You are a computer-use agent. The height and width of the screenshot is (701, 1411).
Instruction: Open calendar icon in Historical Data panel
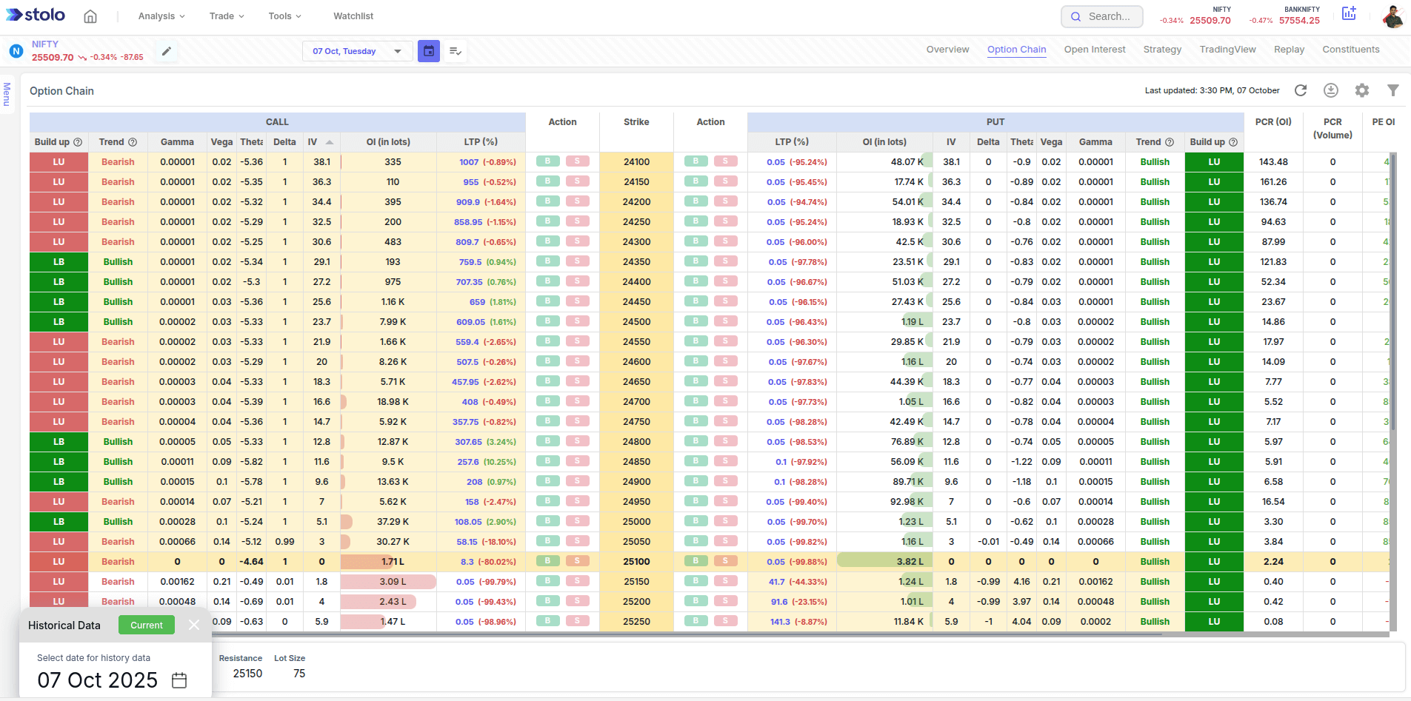tap(179, 680)
